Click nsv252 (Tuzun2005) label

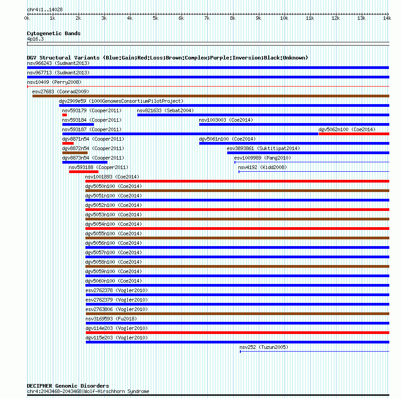(264, 347)
